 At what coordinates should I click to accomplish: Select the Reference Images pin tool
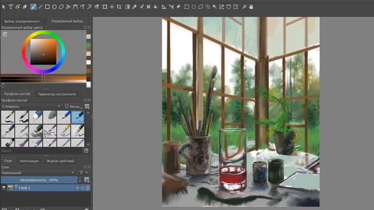178,7
